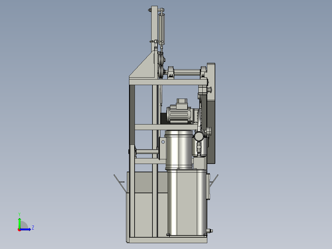This screenshot has height=249, width=332.
Task: Select the horizontal roller shaft on the top frame
Action: pyautogui.click(x=187, y=72)
